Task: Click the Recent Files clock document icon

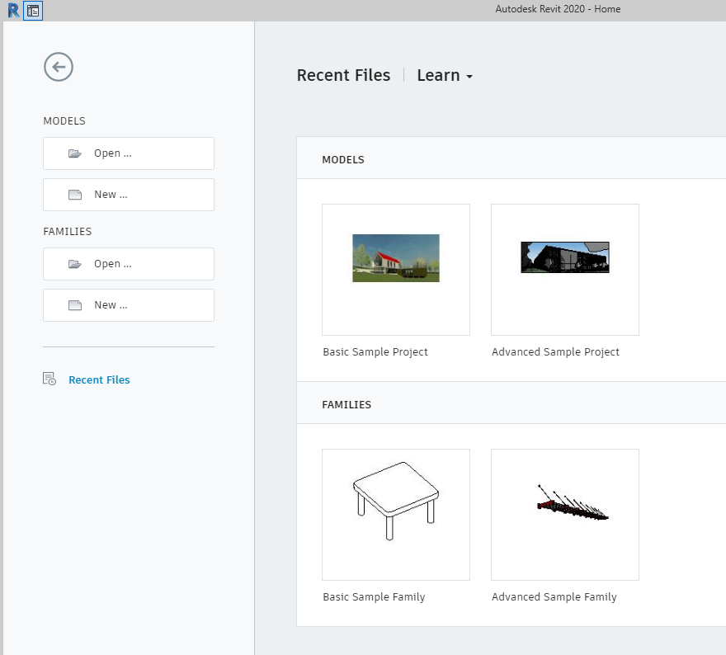Action: click(49, 379)
